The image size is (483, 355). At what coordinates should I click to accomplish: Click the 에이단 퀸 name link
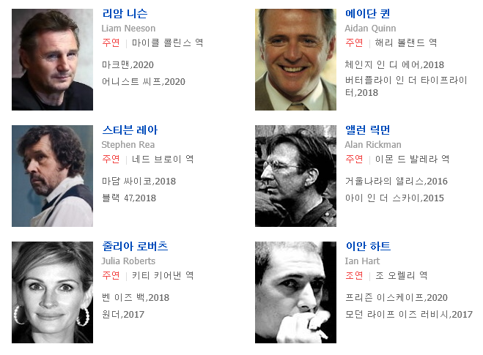[x=367, y=13]
